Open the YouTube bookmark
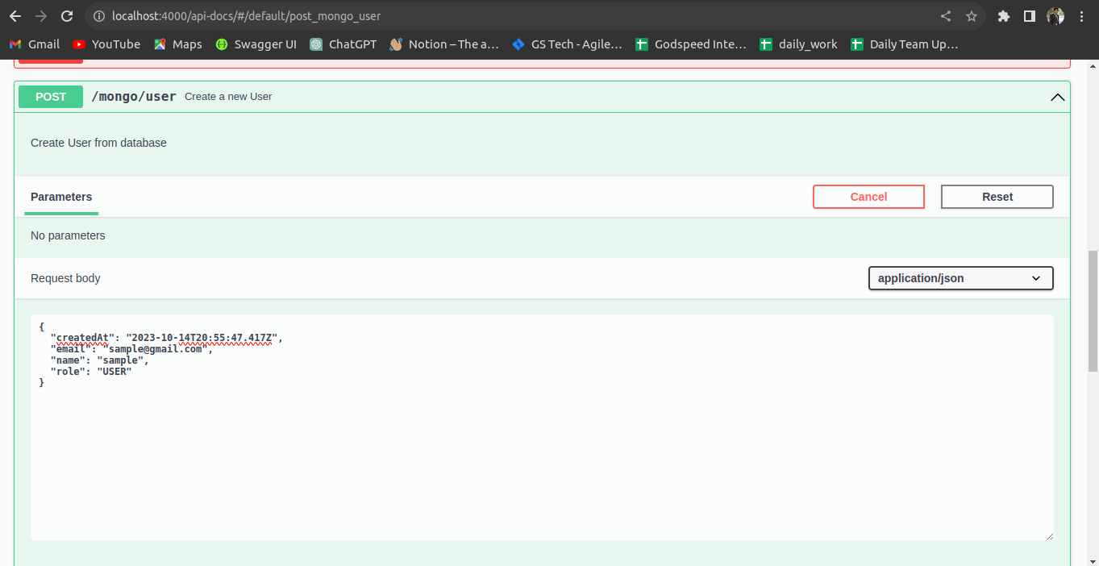Image resolution: width=1099 pixels, height=566 pixels. point(106,44)
